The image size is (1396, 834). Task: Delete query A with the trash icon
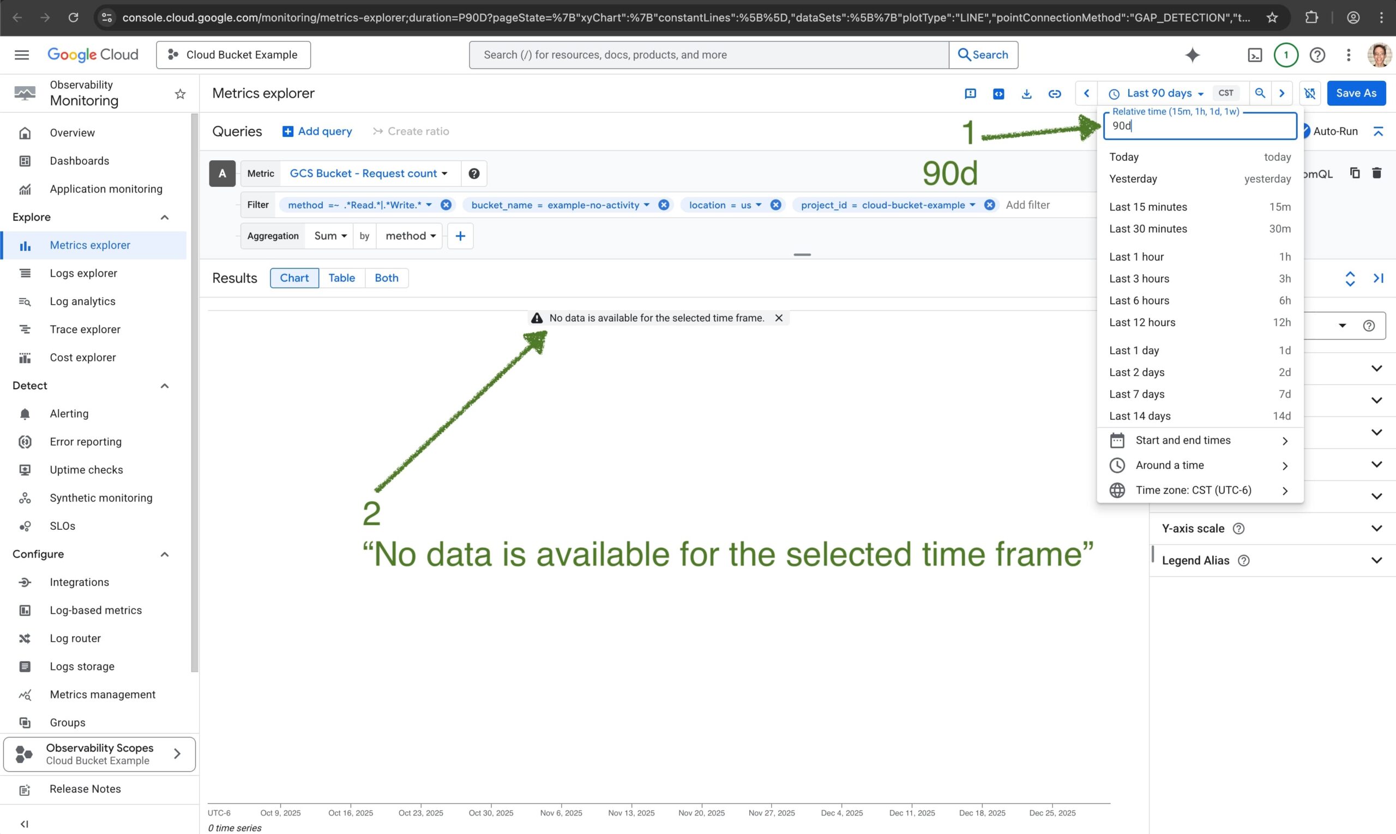[x=1376, y=173]
